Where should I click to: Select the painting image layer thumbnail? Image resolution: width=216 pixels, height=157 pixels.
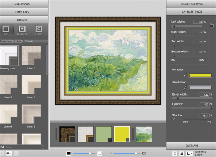click(144, 134)
